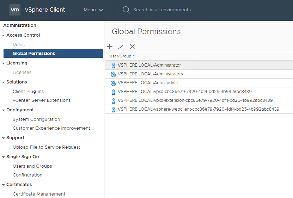
Task: Click the user icon for VSPHERE.LOCAL\Administrator
Action: tap(113, 66)
